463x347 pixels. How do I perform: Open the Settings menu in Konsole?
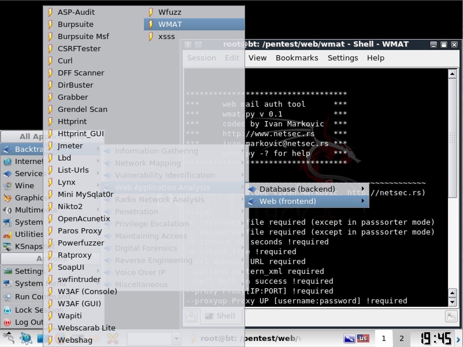click(343, 58)
